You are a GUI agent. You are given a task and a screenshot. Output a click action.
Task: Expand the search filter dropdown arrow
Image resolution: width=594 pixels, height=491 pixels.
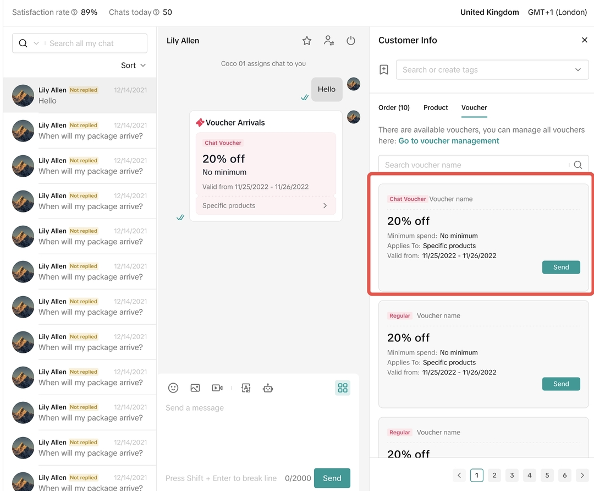pyautogui.click(x=37, y=43)
